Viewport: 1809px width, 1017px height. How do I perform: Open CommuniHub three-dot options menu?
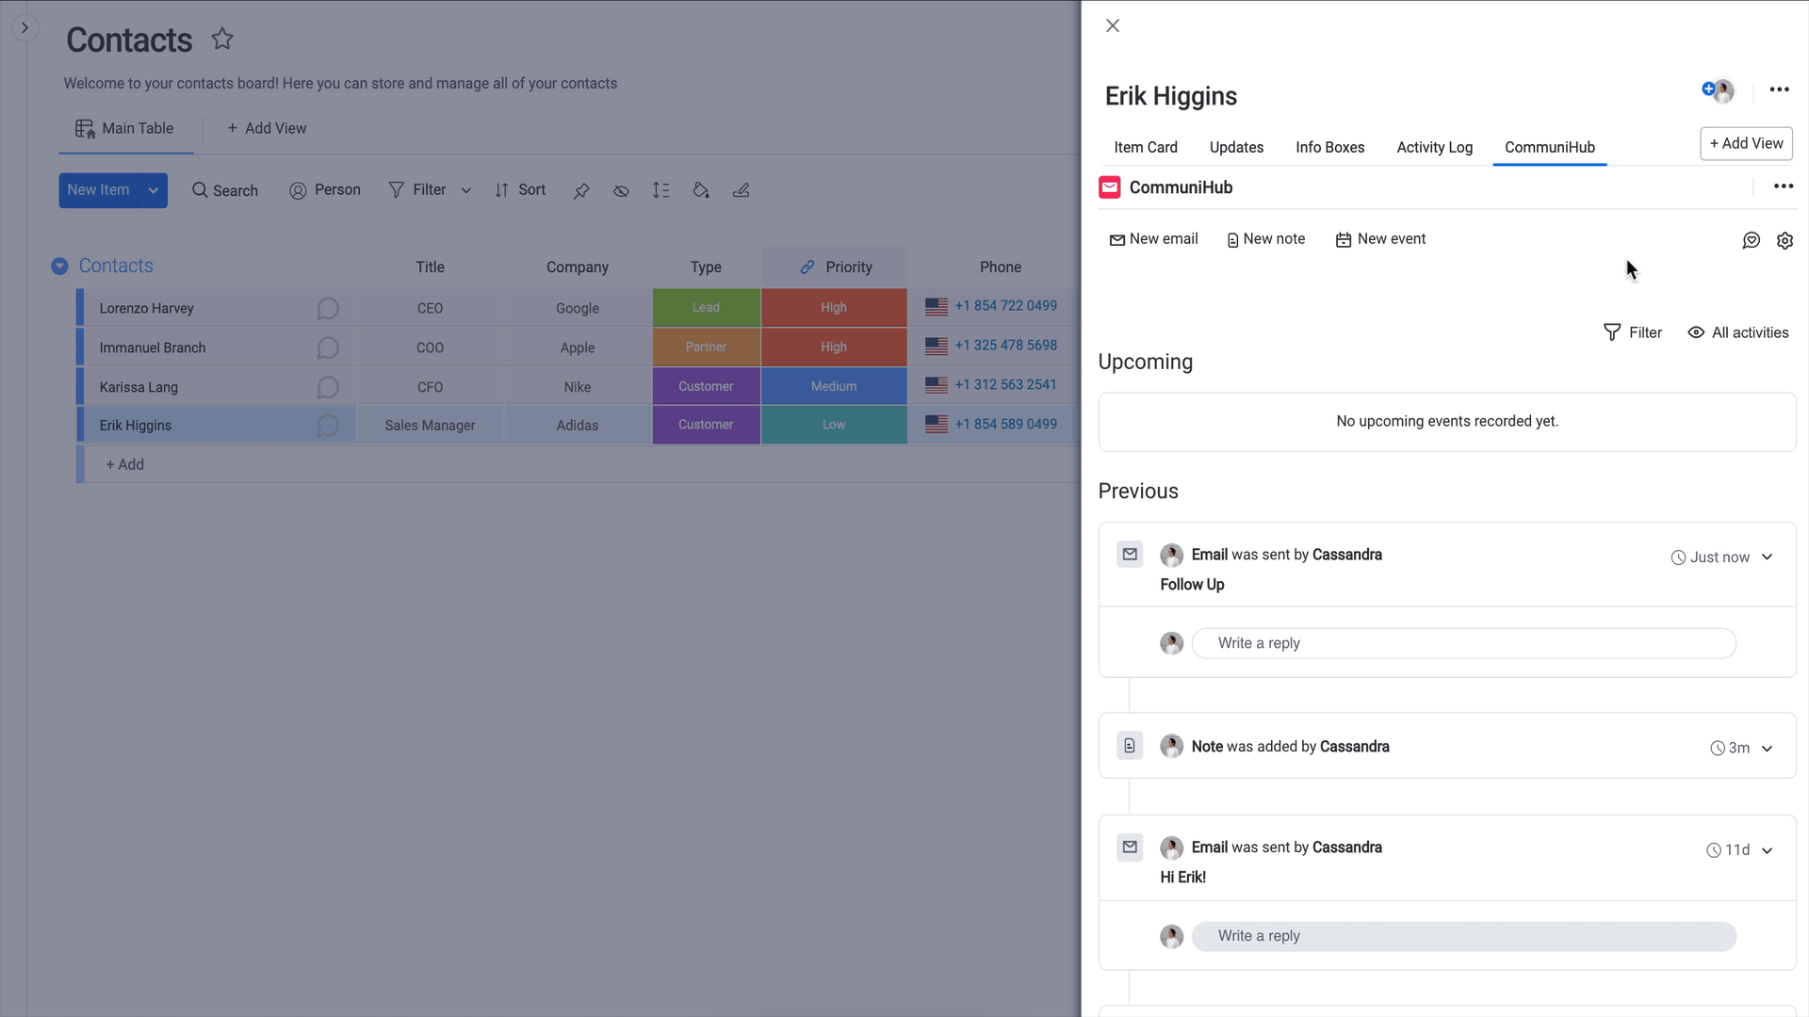1783,186
